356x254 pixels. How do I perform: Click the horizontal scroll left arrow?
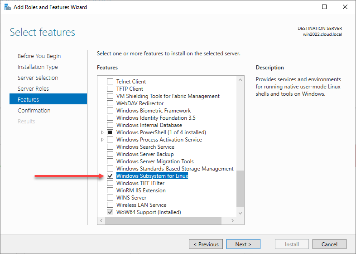point(101,220)
